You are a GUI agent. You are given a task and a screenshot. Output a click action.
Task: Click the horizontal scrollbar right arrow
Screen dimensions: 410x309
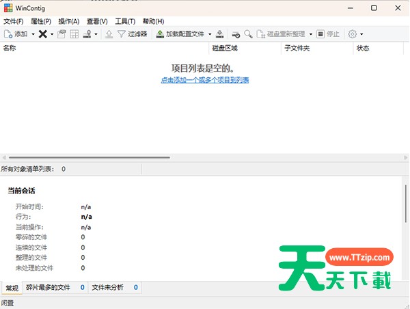click(405, 157)
